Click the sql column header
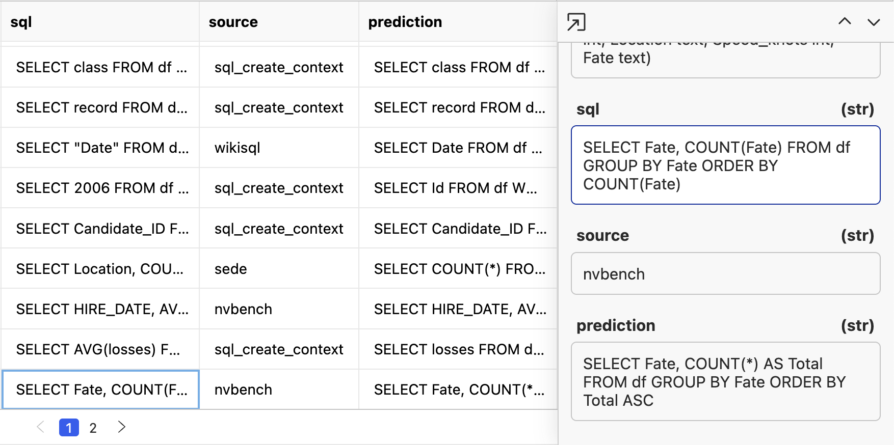Image resolution: width=894 pixels, height=445 pixels. (22, 21)
